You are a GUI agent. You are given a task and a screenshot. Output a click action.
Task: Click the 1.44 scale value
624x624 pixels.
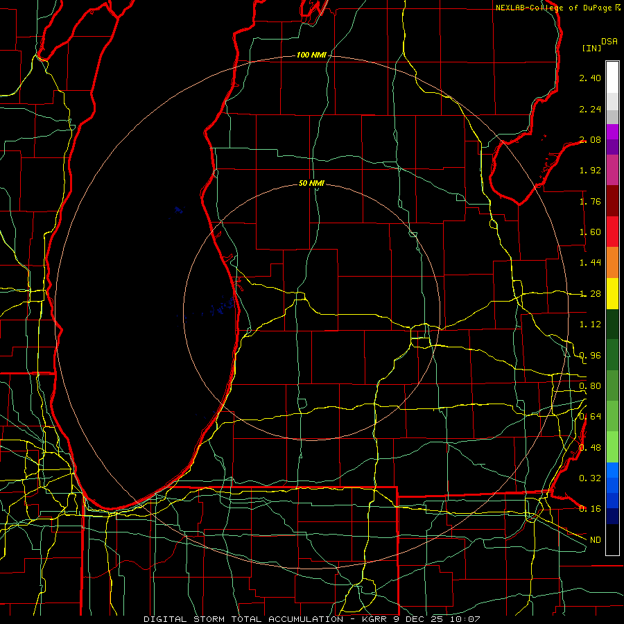[590, 262]
